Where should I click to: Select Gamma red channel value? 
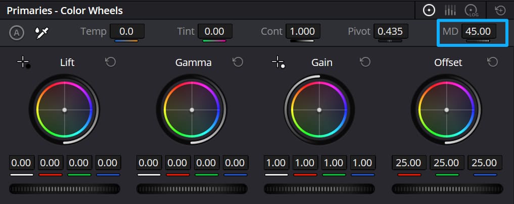click(x=178, y=163)
